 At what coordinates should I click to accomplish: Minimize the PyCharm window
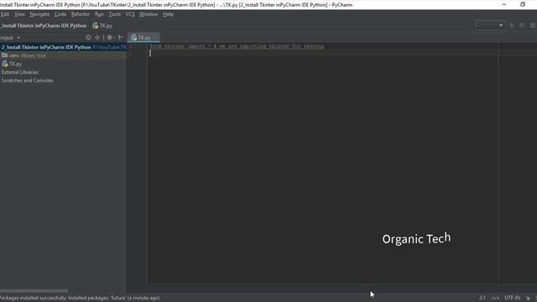click(x=503, y=4)
